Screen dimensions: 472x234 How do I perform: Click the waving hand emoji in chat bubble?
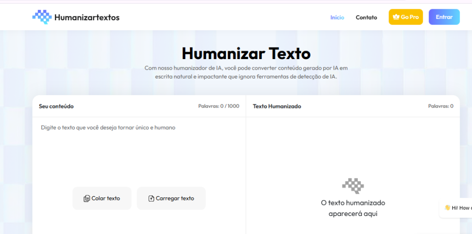447,208
